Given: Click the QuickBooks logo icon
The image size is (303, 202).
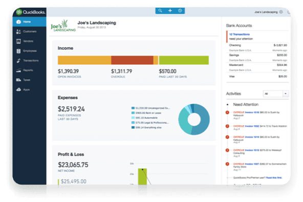Looking at the screenshot, I should click(19, 12).
